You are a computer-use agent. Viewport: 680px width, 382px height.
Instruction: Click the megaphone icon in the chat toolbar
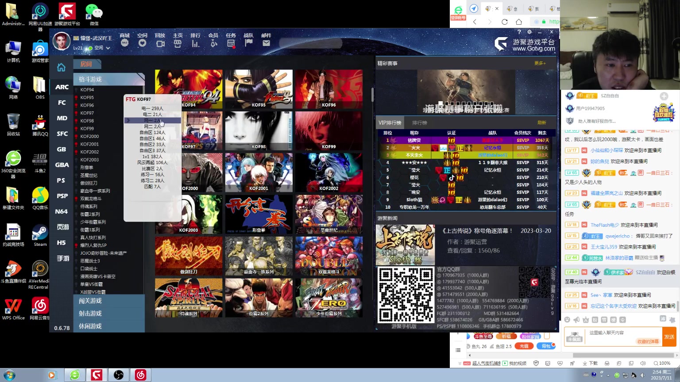tap(576, 320)
